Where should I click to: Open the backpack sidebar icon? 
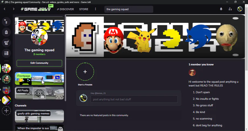click(x=6, y=32)
